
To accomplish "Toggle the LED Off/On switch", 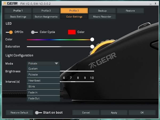I will tap(9, 32).
